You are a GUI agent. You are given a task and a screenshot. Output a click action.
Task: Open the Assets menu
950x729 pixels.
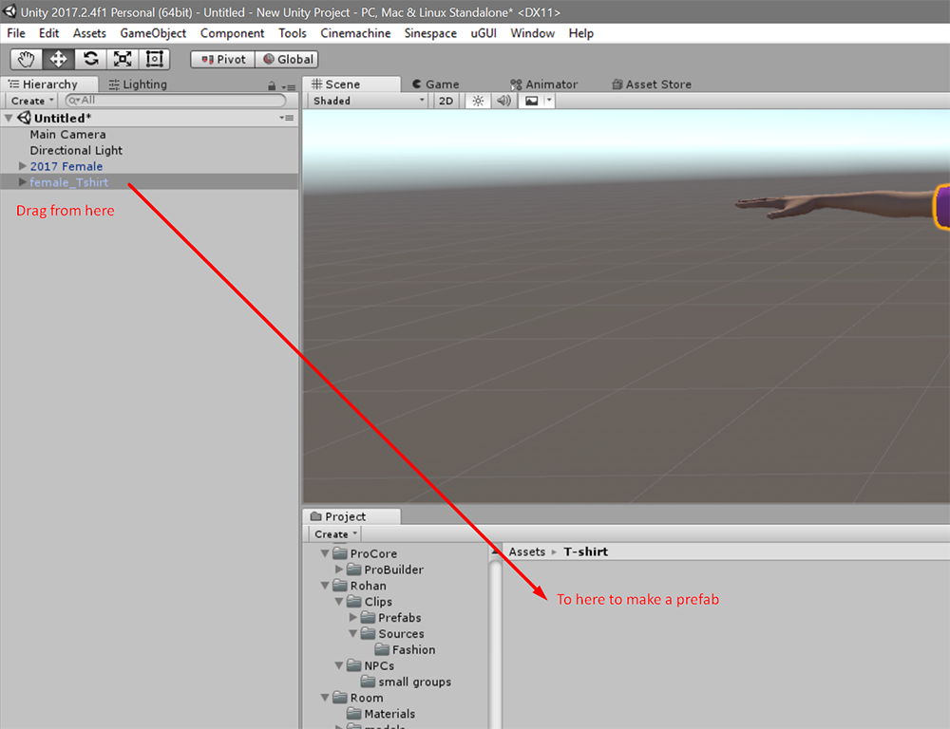tap(89, 33)
